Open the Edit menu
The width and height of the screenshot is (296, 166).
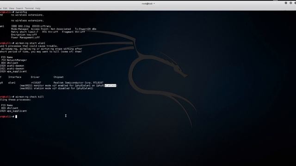5,8
